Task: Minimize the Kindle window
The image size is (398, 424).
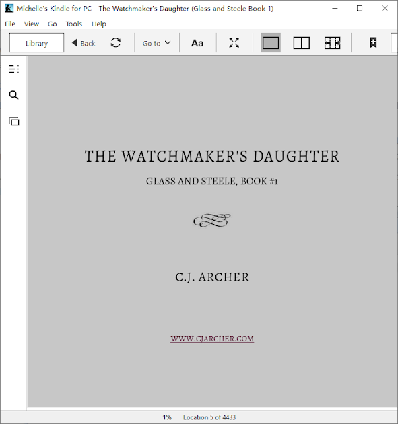Action: pos(335,8)
